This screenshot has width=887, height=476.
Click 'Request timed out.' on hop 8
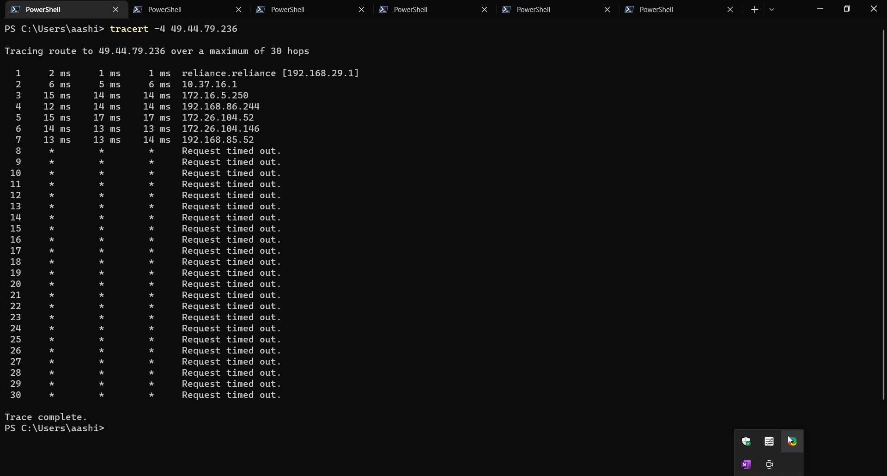click(x=231, y=151)
